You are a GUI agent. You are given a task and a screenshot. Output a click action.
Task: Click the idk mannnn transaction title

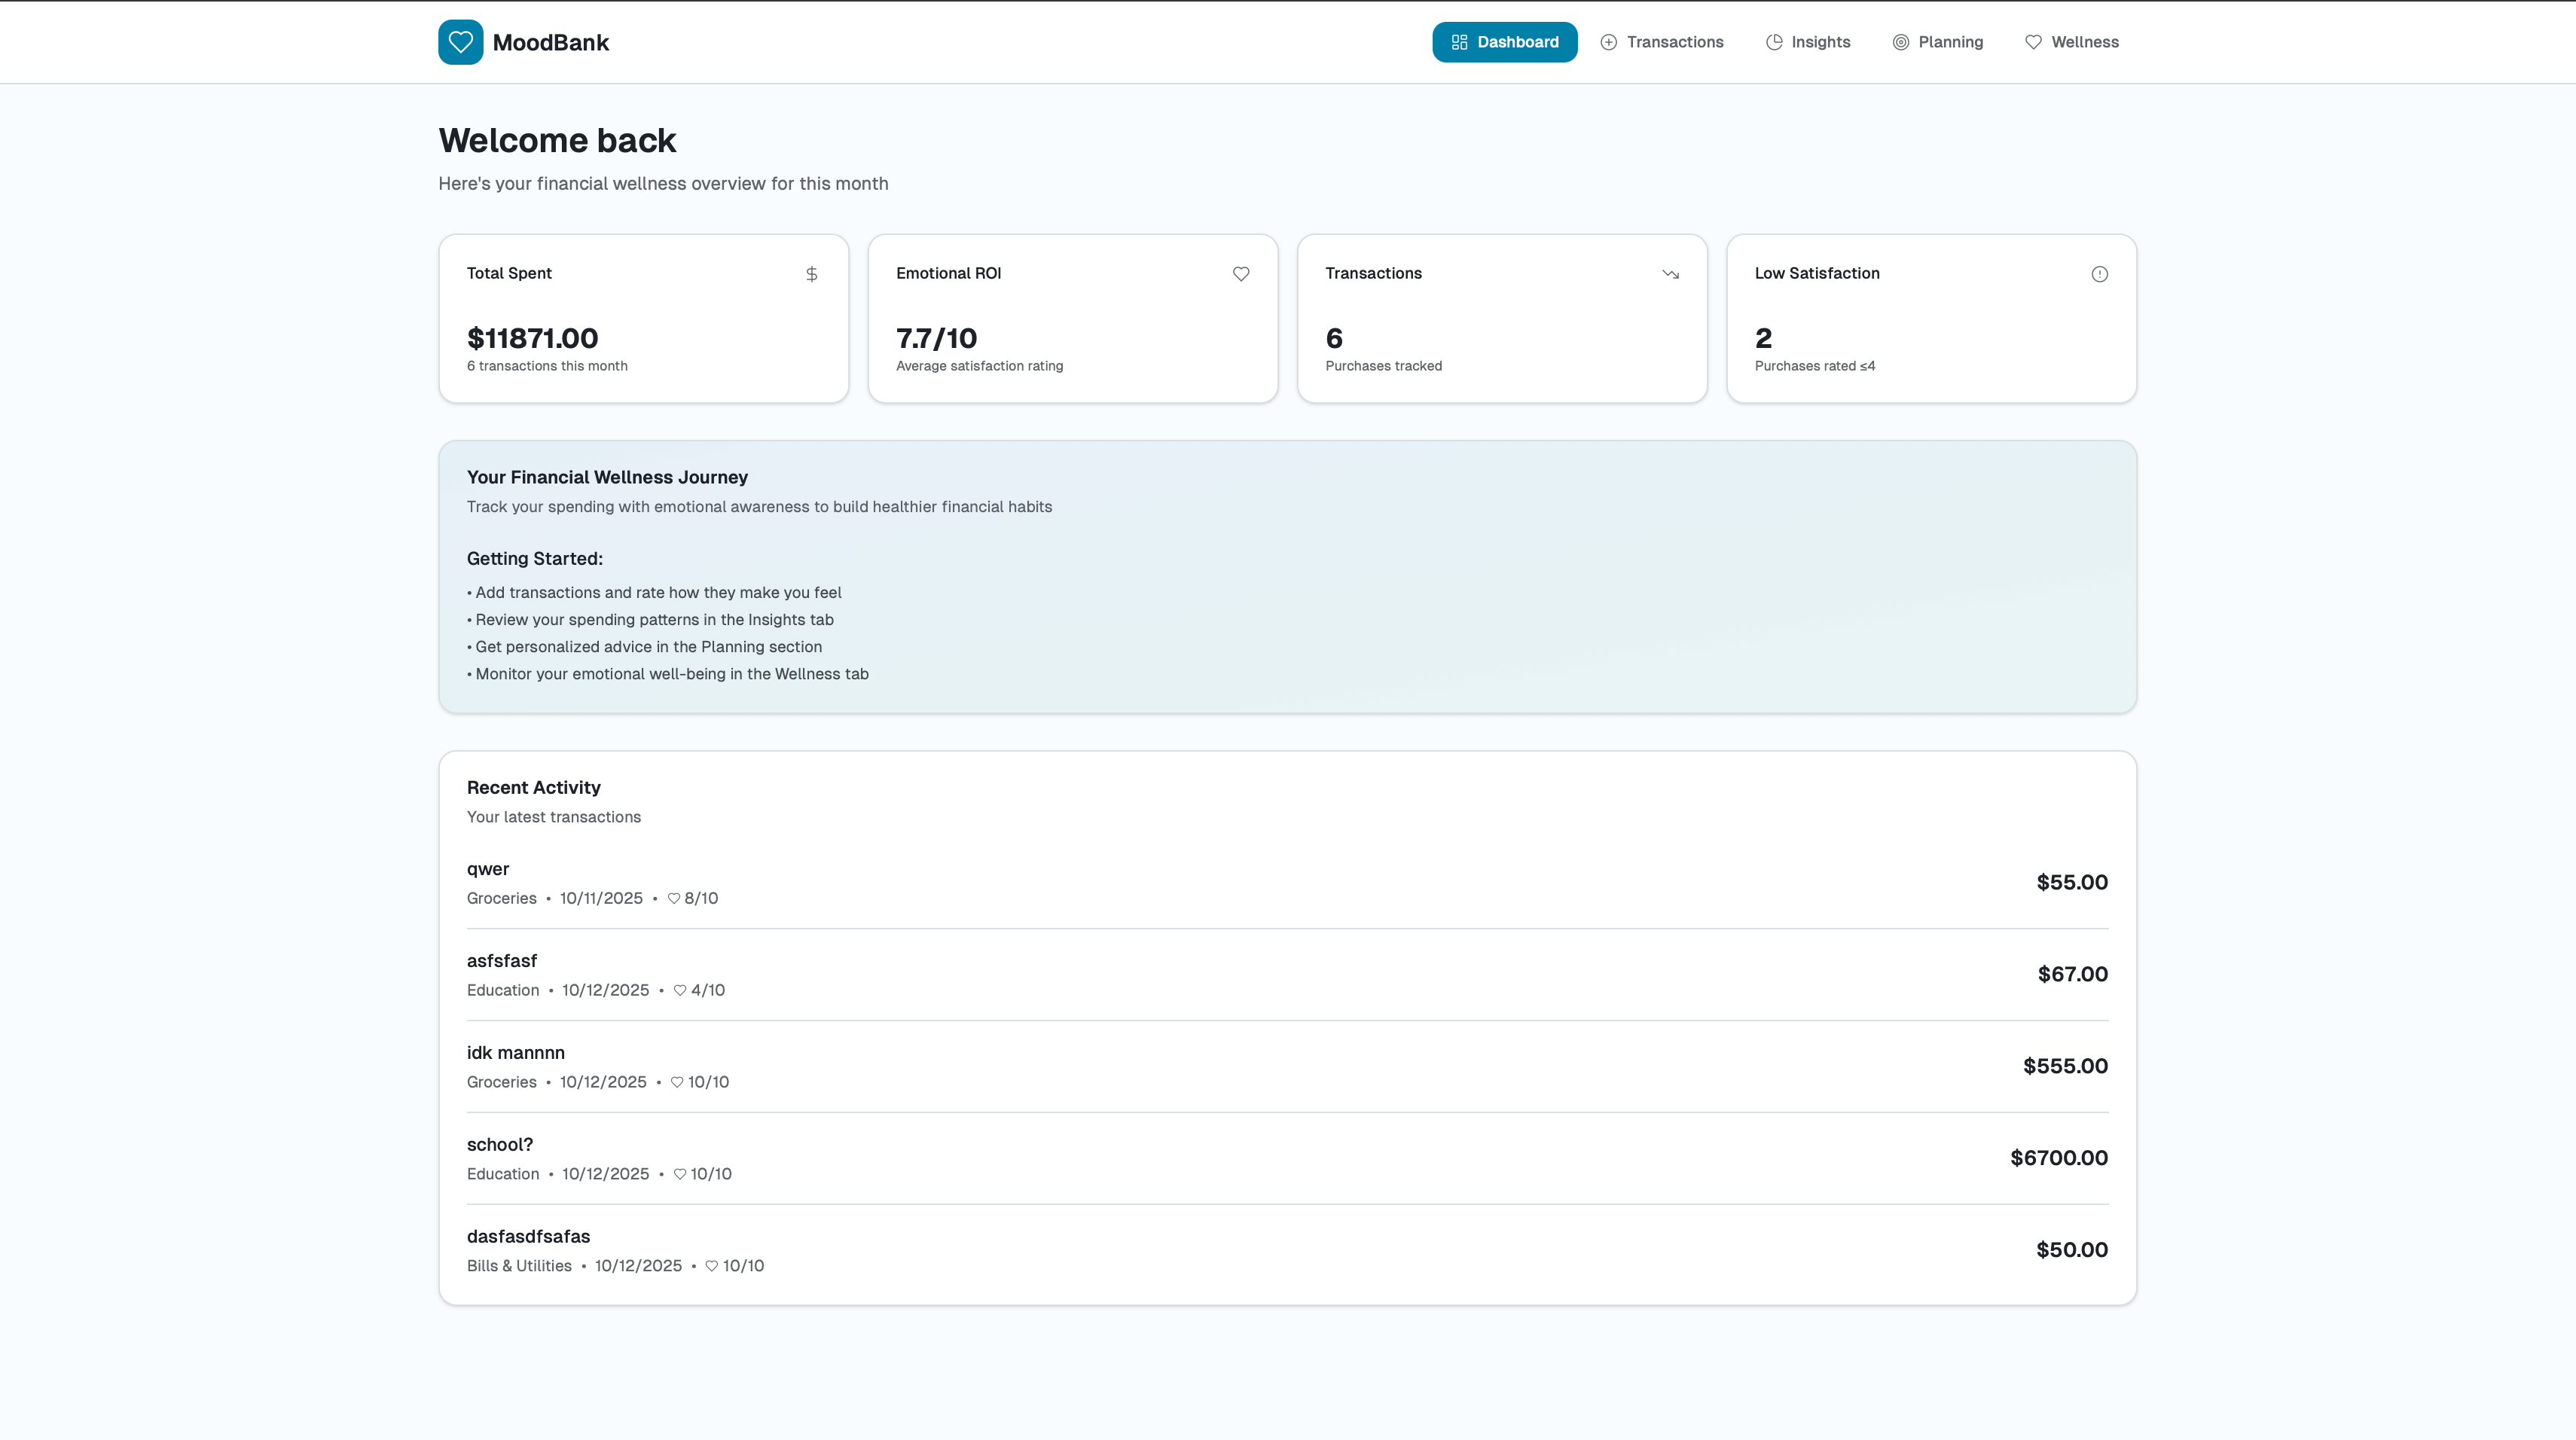pyautogui.click(x=516, y=1053)
